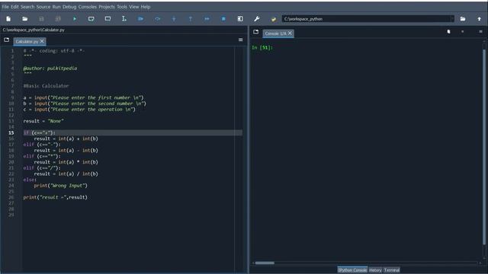Screen dimensions: 488x274
Task: Click the line 15 number in the gutter
Action: (x=11, y=132)
